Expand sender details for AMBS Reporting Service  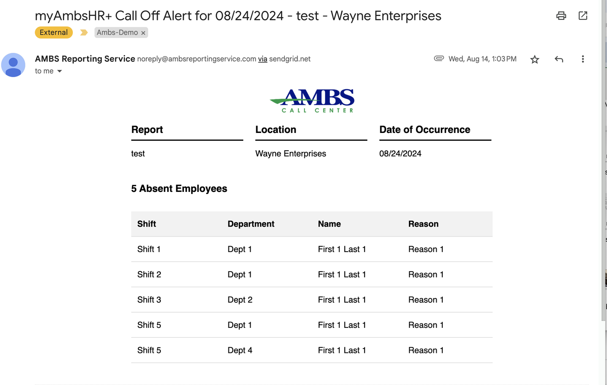click(85, 59)
